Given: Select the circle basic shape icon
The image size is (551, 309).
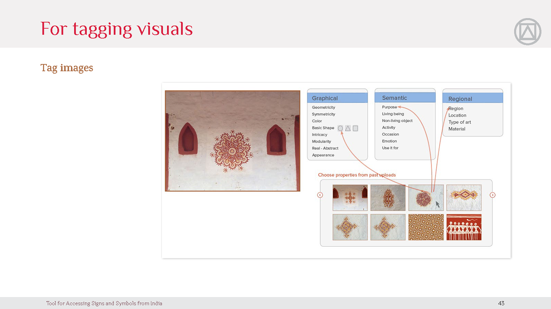Looking at the screenshot, I should click(340, 128).
